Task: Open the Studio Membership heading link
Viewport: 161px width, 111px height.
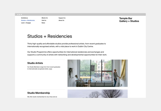Action: click(39, 93)
